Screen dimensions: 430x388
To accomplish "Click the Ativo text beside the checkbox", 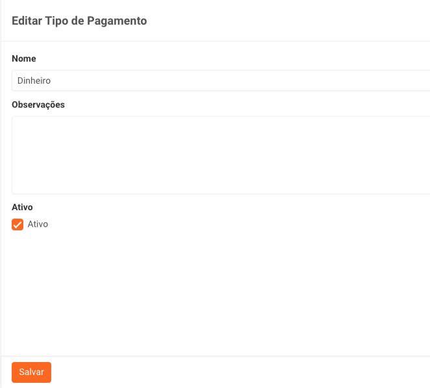I will 38,224.
